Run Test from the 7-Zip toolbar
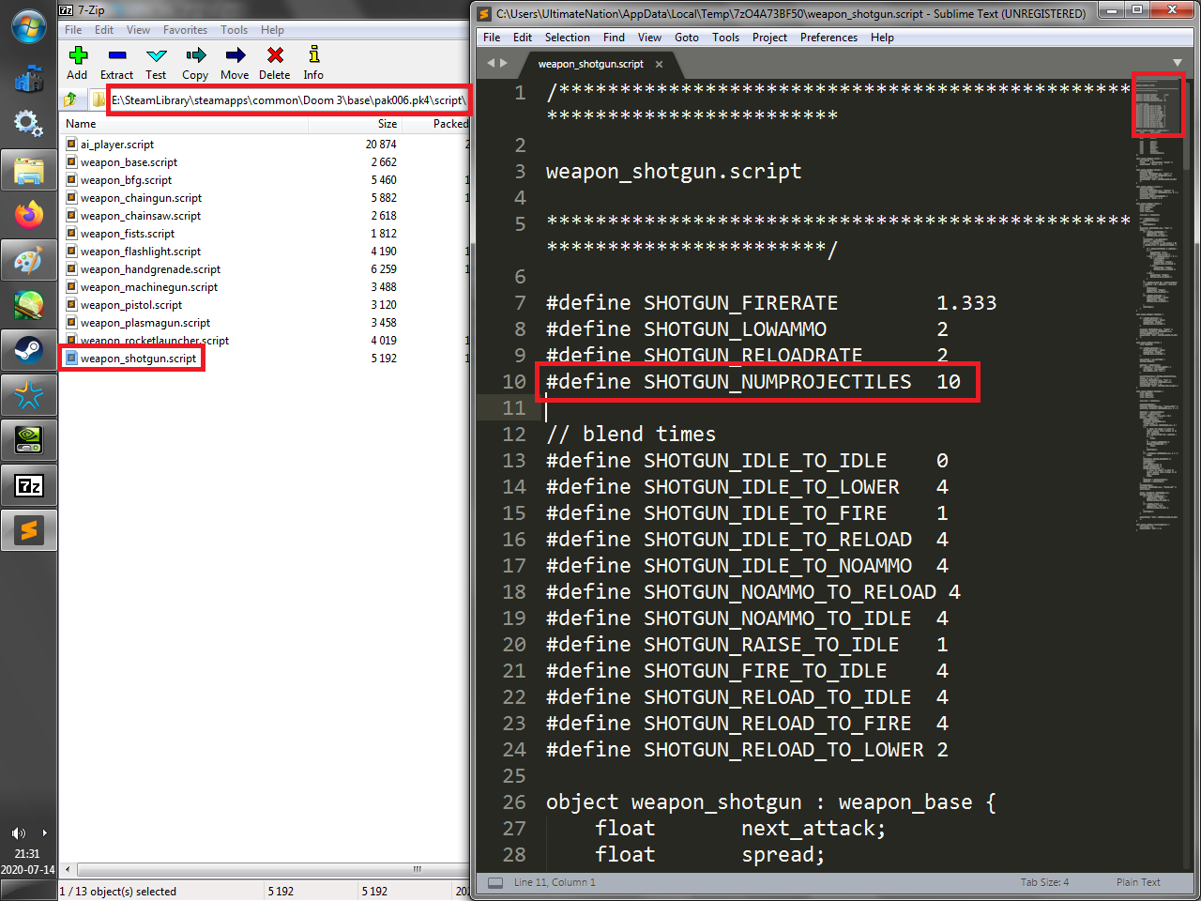Screen dimensions: 1201x901 tap(157, 62)
